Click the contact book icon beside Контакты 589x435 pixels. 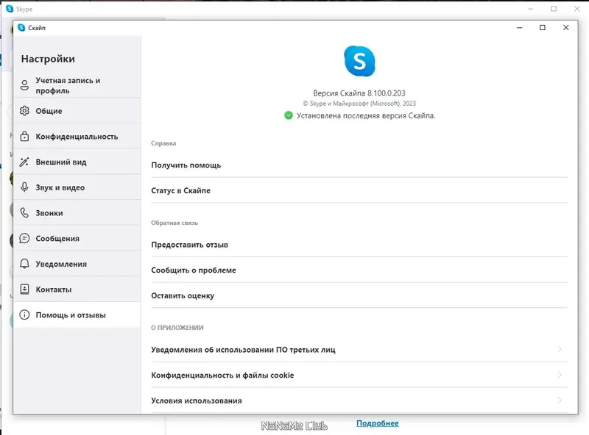coord(24,289)
